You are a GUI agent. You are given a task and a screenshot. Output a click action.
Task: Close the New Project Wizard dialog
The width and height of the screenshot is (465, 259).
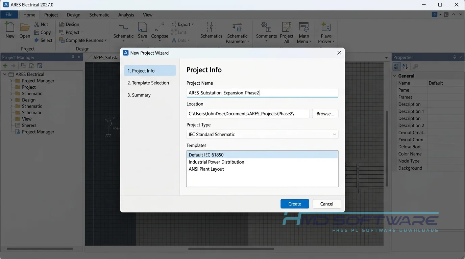point(339,53)
